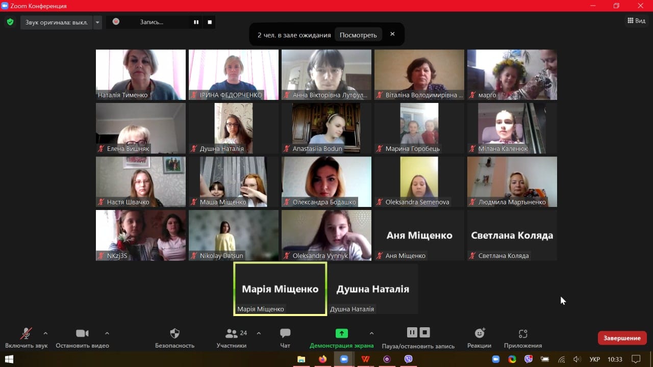Open the green encryption shield info

tap(10, 22)
